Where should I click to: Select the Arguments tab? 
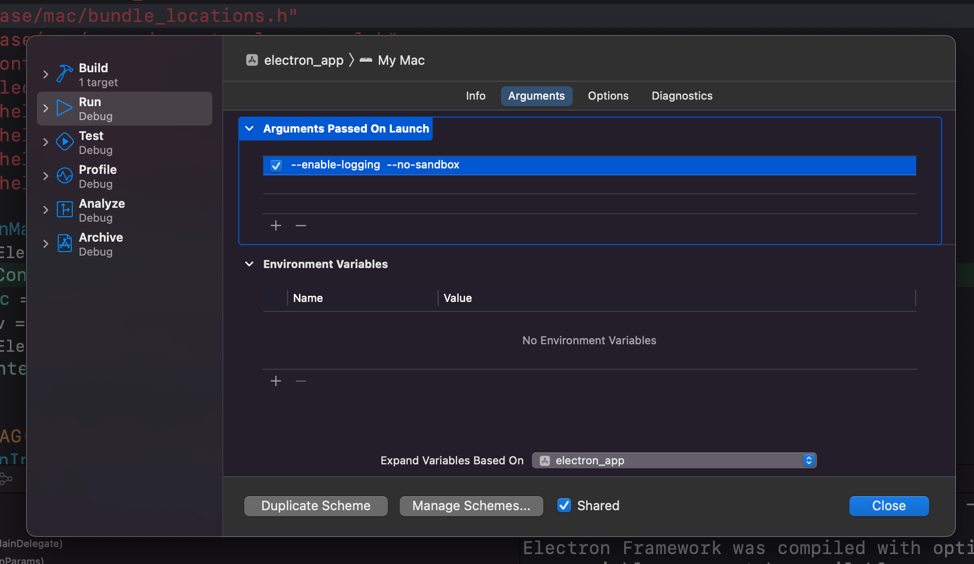536,96
